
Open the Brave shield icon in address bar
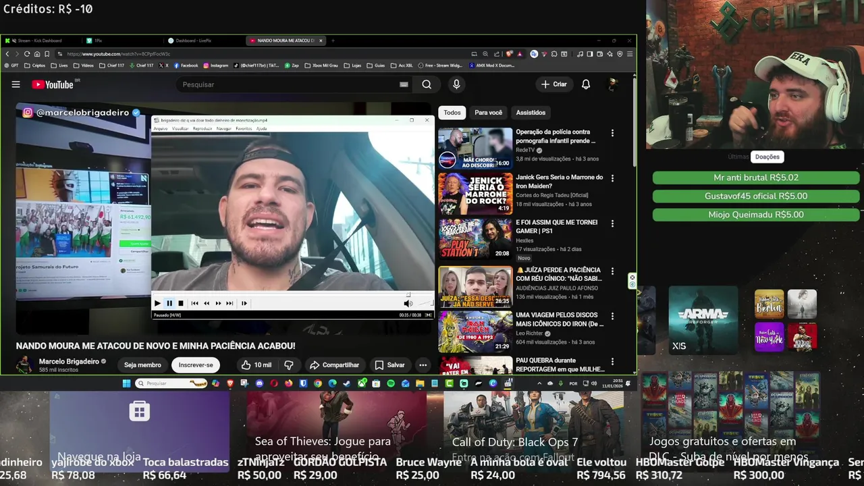pyautogui.click(x=509, y=54)
